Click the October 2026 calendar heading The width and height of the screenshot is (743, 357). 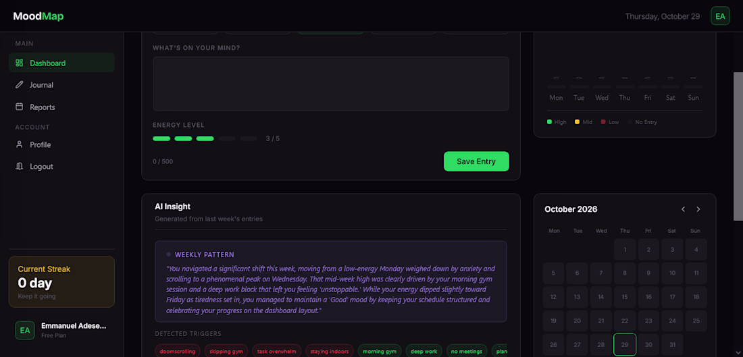(571, 209)
